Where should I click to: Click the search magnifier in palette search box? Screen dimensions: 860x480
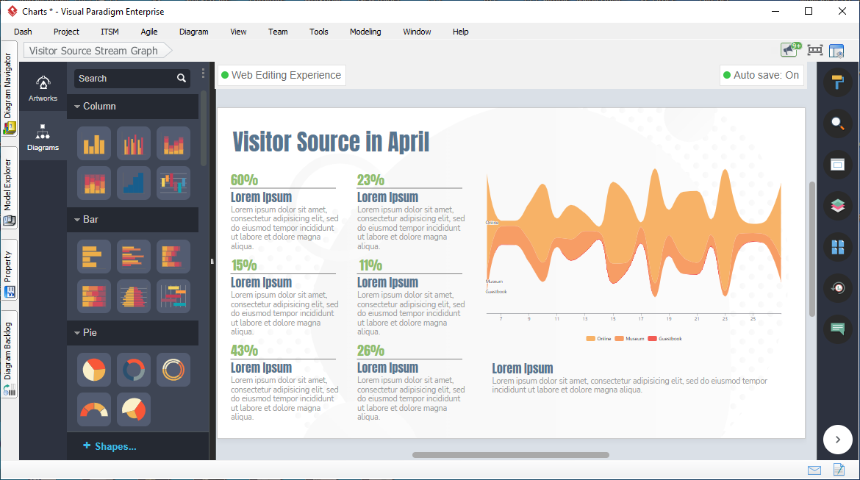182,79
